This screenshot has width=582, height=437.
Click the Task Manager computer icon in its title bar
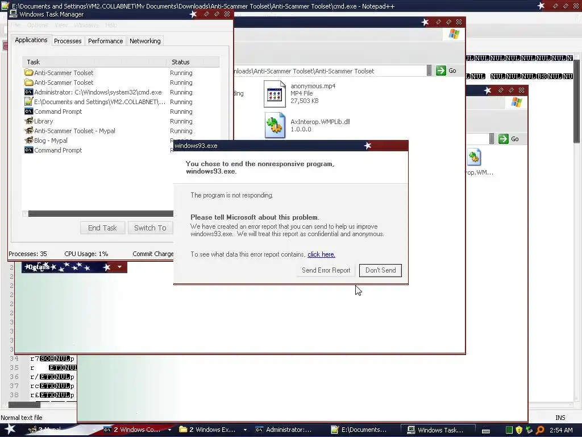[x=14, y=14]
